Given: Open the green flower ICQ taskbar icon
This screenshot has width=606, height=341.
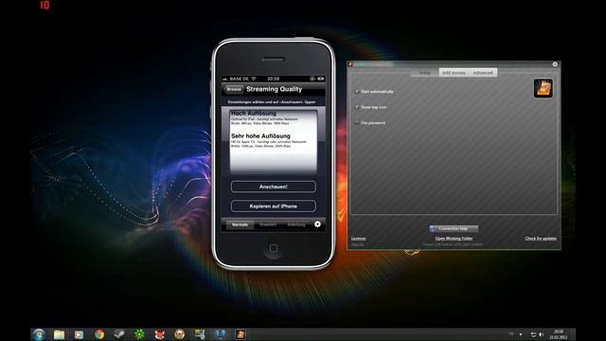Looking at the screenshot, I should [139, 334].
